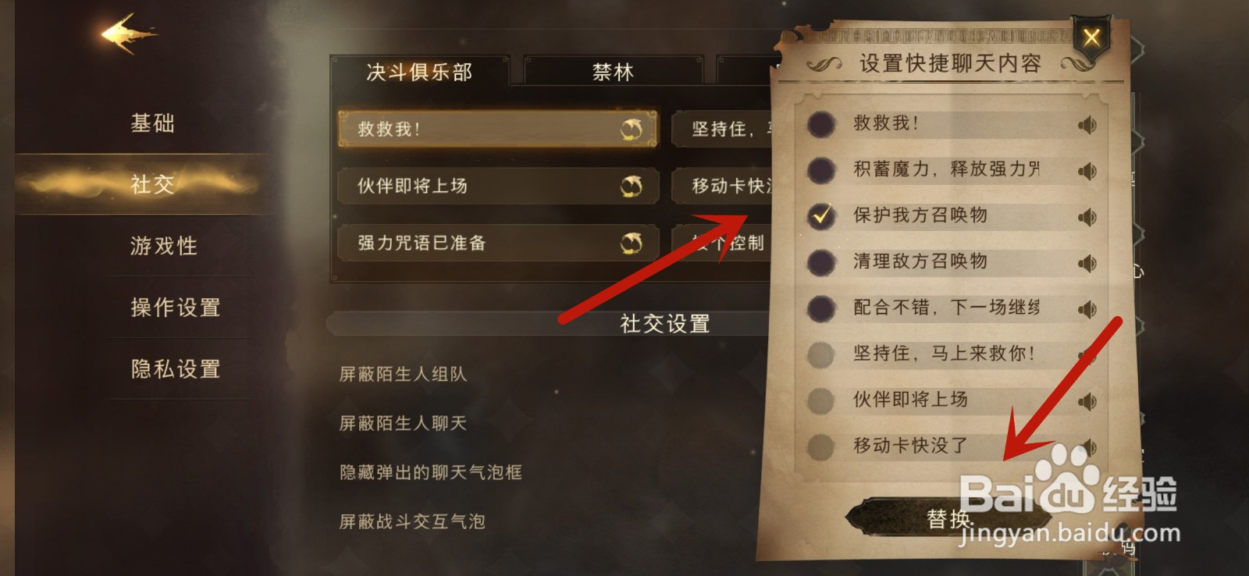Image resolution: width=1249 pixels, height=576 pixels.
Task: Click the golden back arrow icon
Action: [x=129, y=34]
